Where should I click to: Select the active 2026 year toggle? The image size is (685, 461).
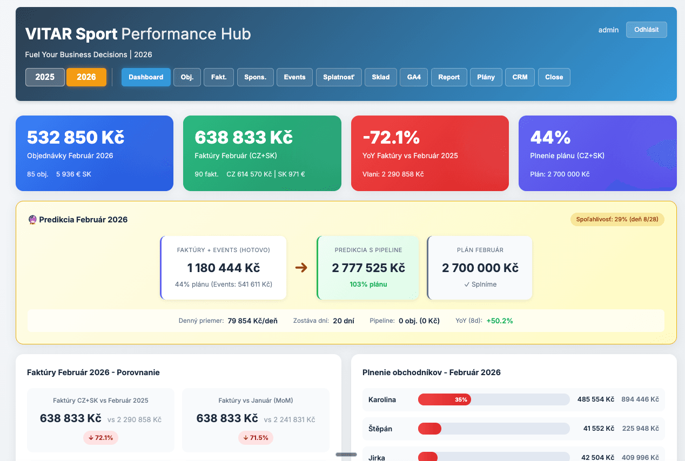coord(86,77)
